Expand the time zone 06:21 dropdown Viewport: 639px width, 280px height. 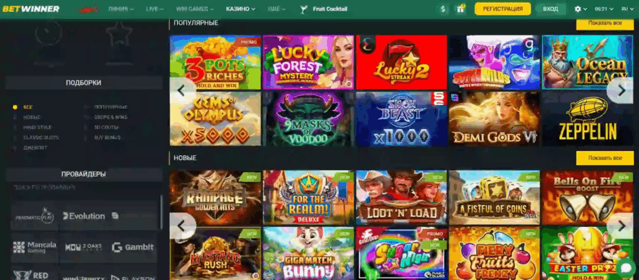[x=603, y=9]
